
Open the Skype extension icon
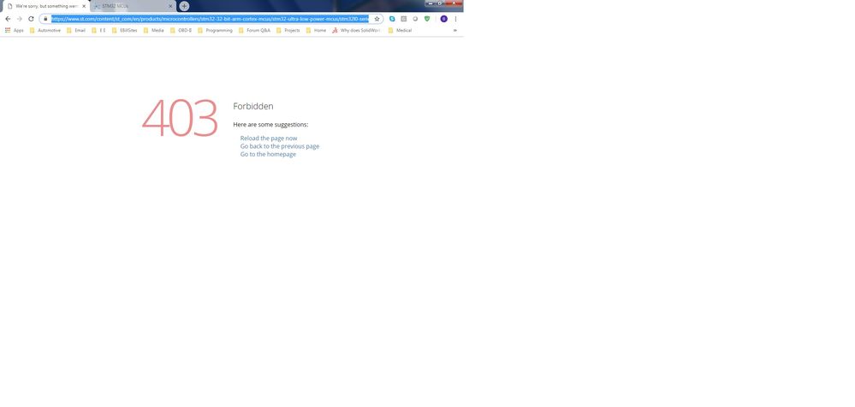392,19
